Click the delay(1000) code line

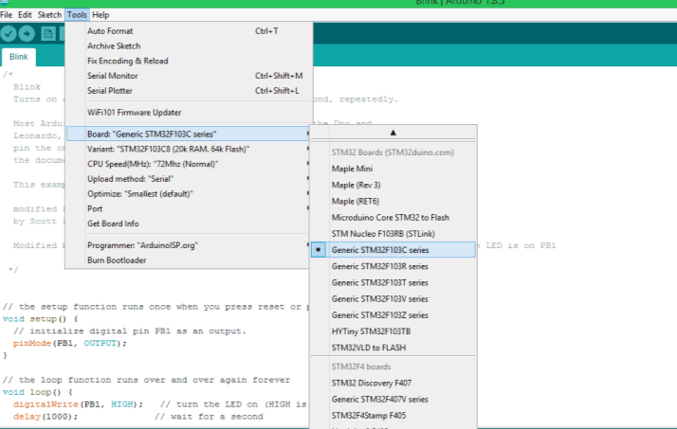tap(46, 417)
